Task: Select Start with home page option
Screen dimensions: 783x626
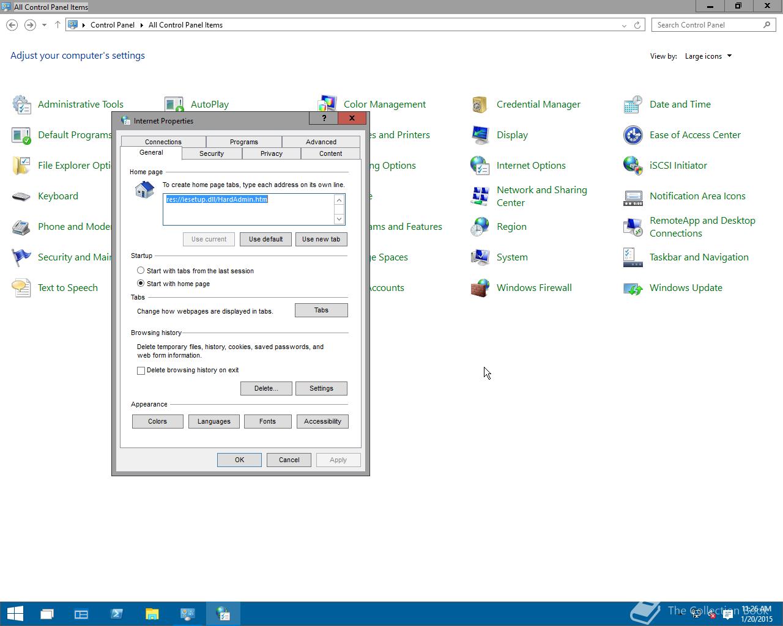Action: (x=141, y=283)
